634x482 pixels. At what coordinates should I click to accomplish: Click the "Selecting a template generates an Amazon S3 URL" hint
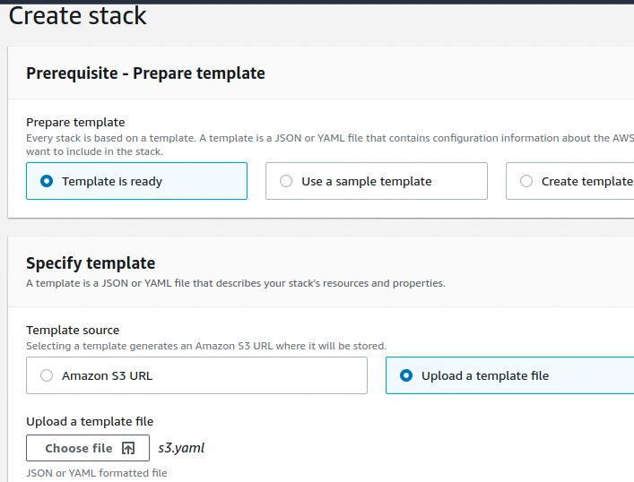click(205, 346)
